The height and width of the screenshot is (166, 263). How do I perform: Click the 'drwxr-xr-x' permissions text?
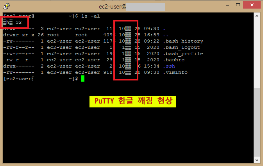[19, 35]
